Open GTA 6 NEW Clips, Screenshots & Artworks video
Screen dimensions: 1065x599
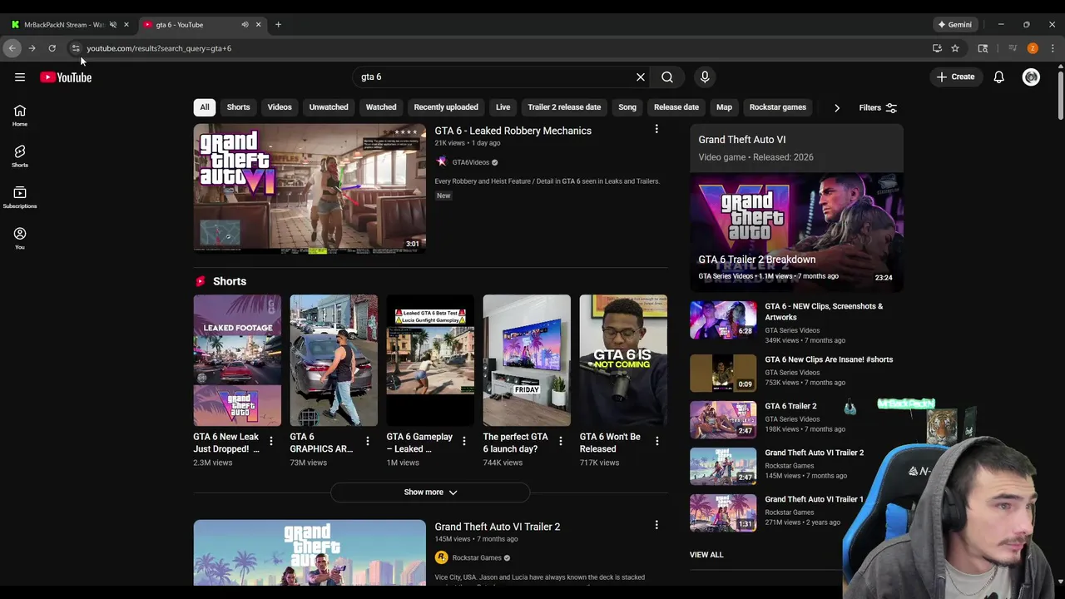point(824,312)
